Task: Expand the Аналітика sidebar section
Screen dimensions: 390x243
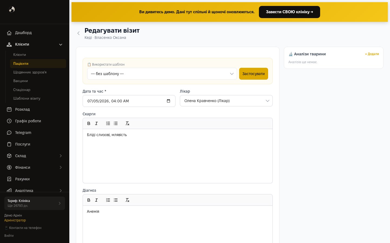Action: [x=61, y=191]
